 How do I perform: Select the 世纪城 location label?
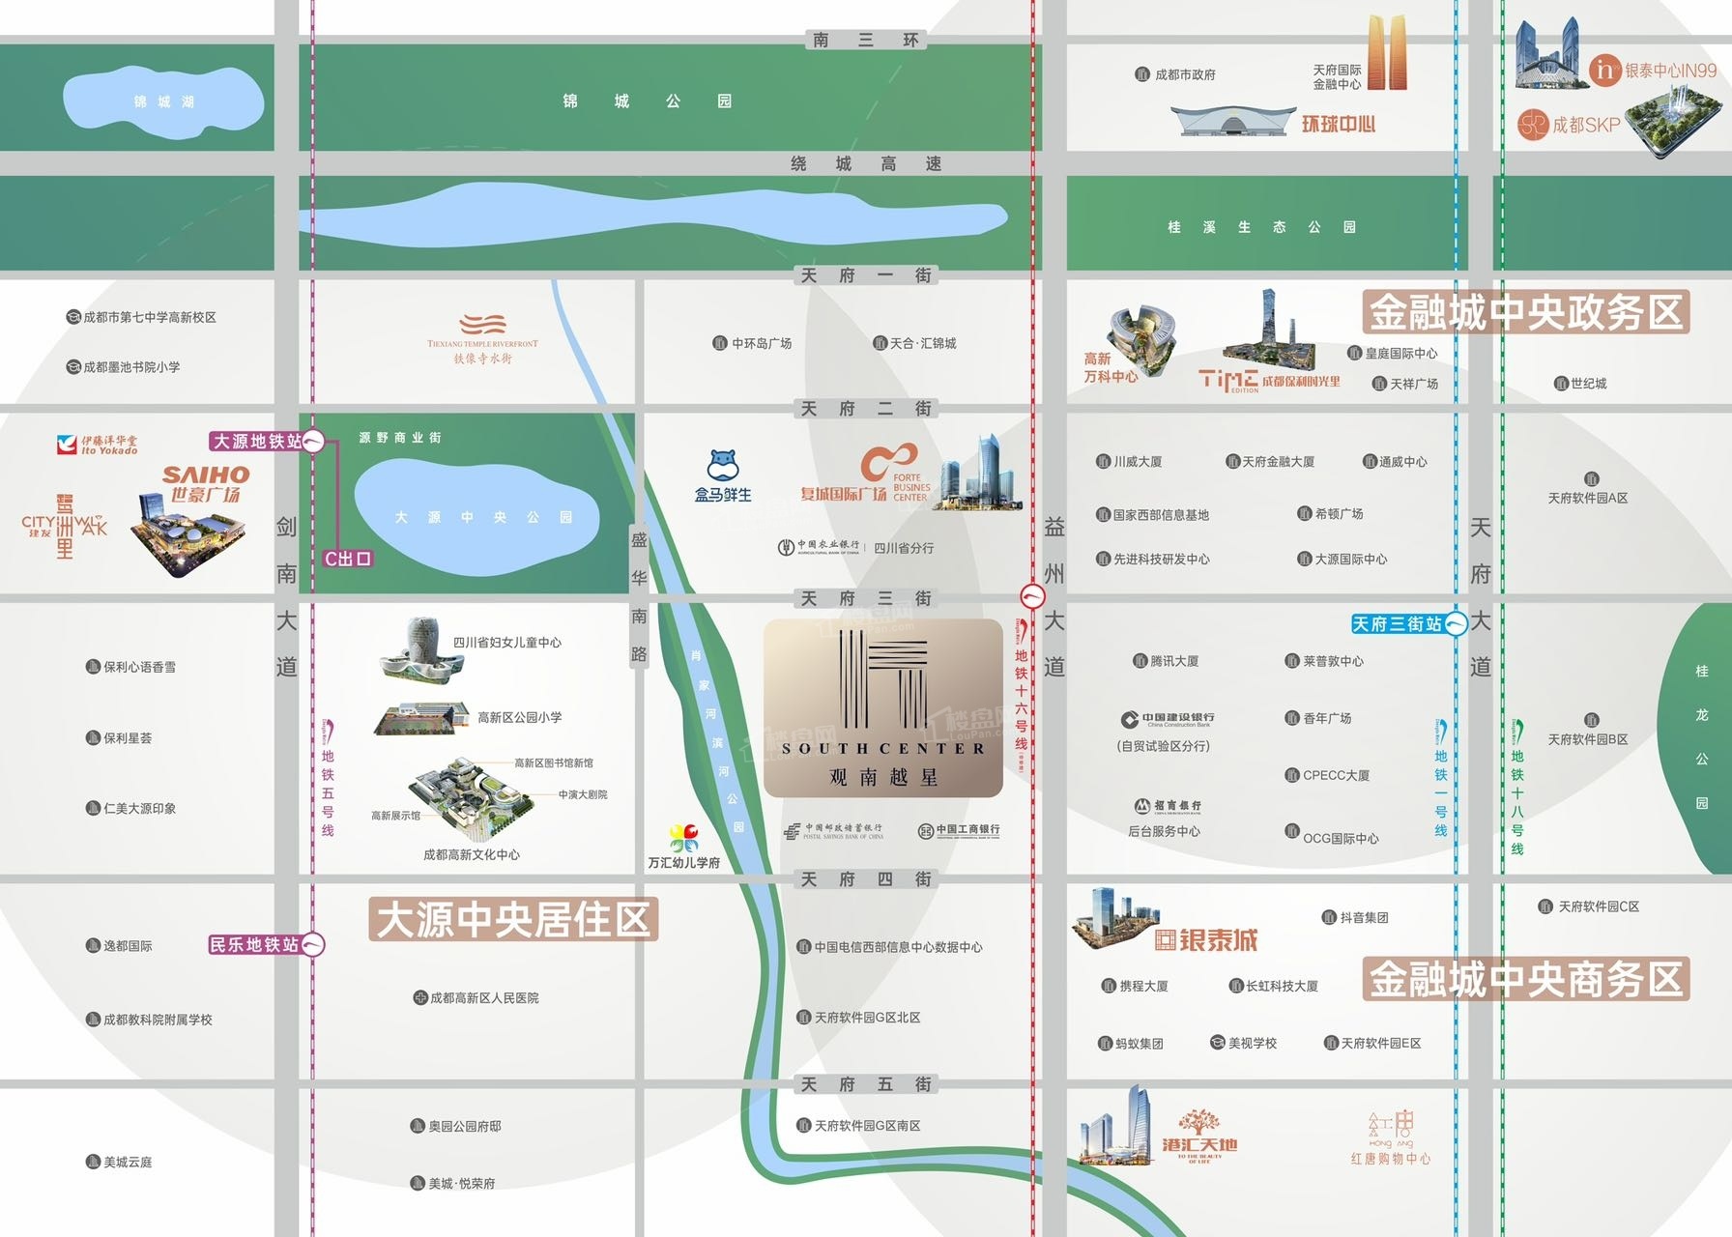click(x=1580, y=384)
